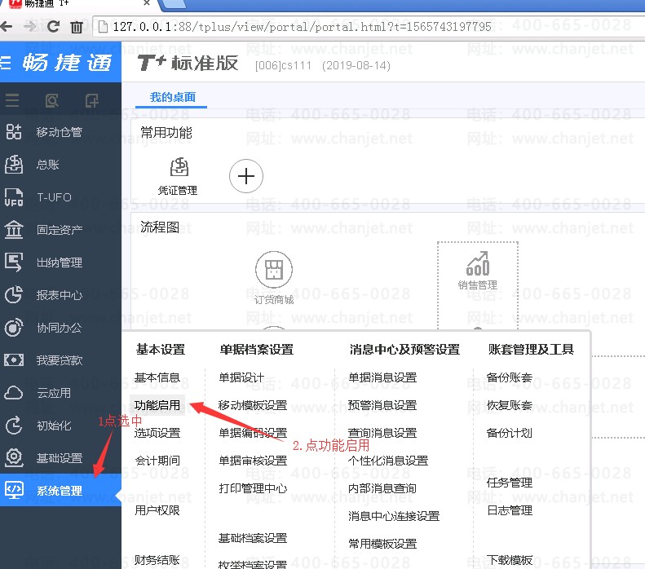Screen dimensions: 645x569
Task: Click the date (2019-08-14) in header
Action: click(x=356, y=66)
